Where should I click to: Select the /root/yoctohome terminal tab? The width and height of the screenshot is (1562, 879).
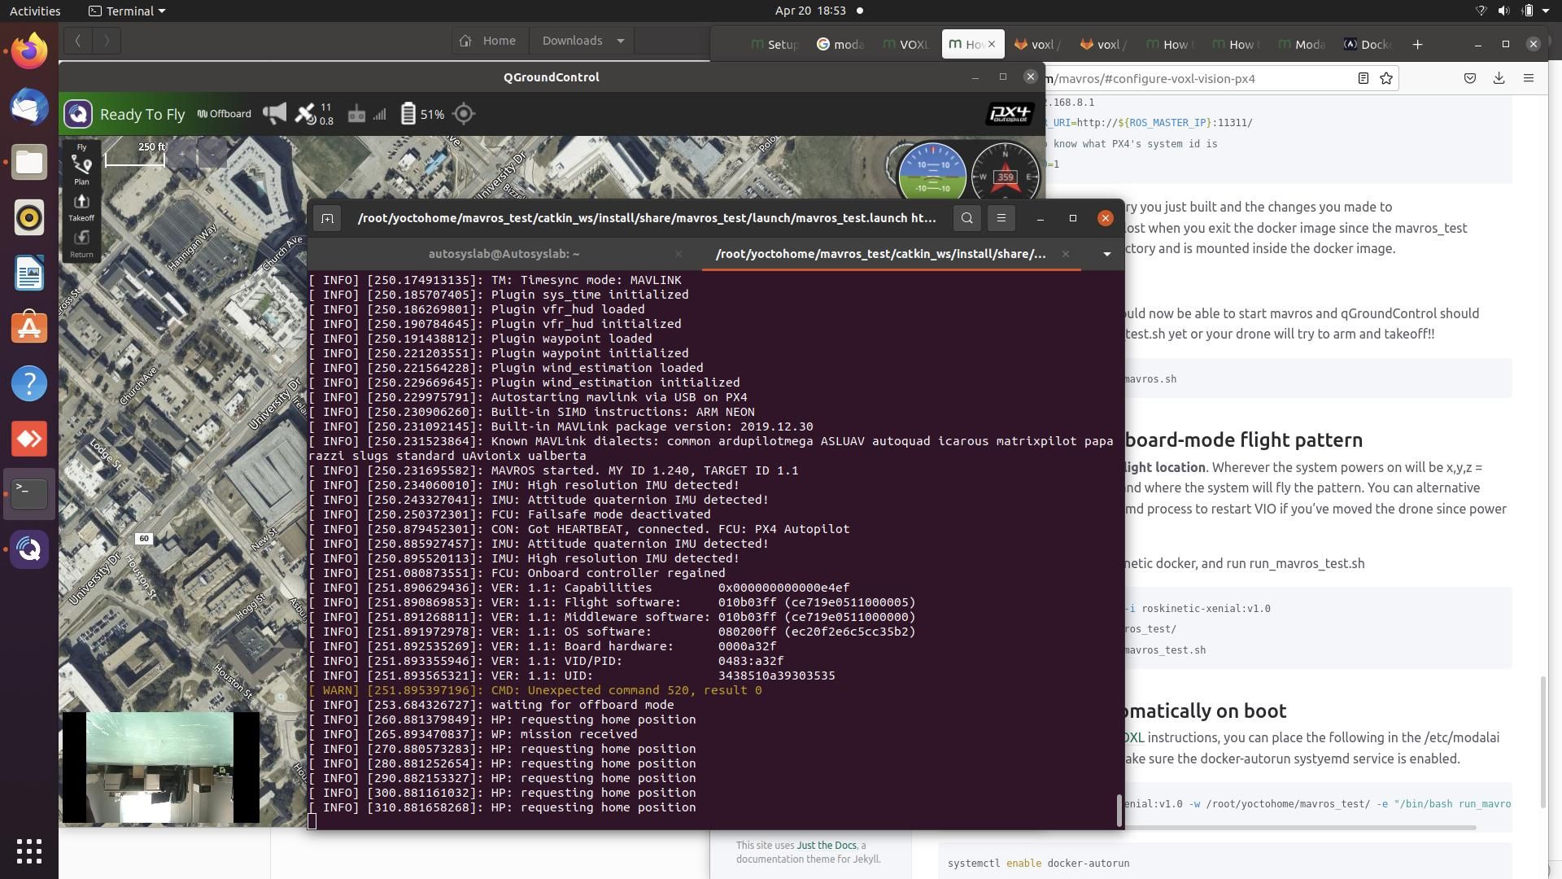point(881,254)
